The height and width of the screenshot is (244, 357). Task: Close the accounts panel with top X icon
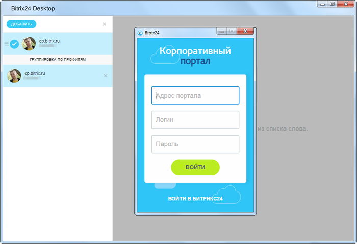[x=104, y=24]
